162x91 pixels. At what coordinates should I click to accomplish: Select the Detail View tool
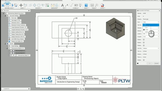pos(16,5)
